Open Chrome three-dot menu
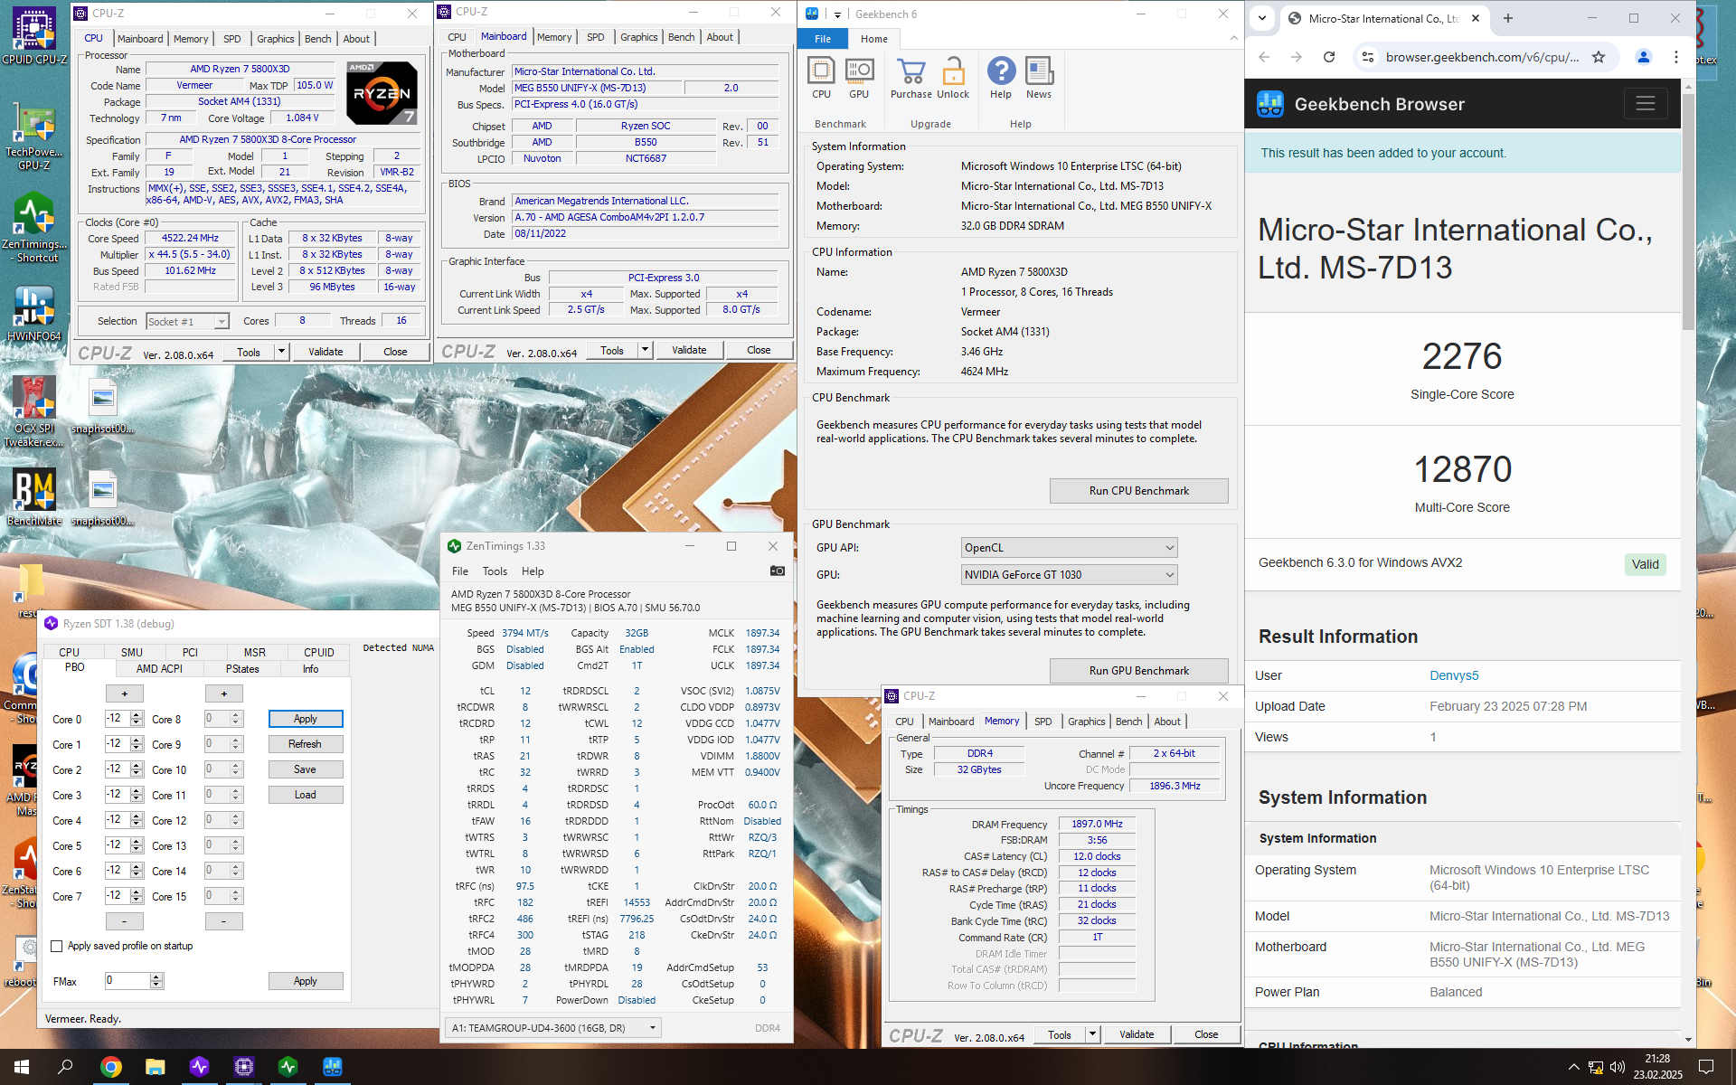Screen dimensions: 1736x1085 1675,57
